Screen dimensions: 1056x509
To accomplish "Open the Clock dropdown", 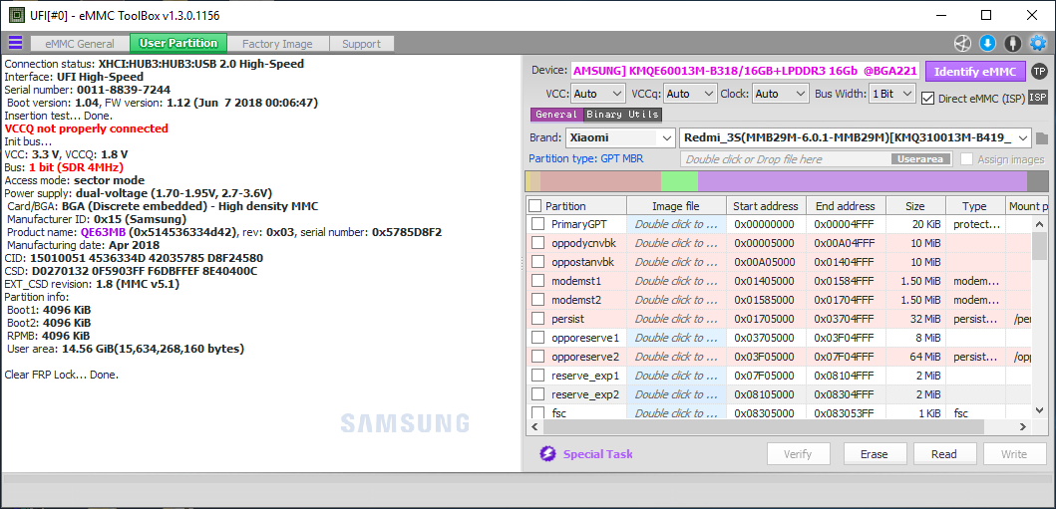I will 781,95.
